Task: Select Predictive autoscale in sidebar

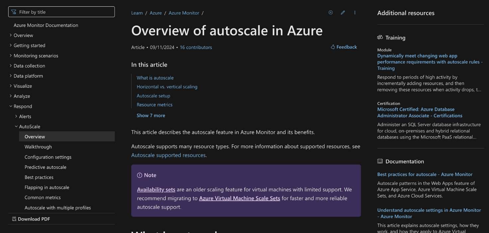Action: 46,167
